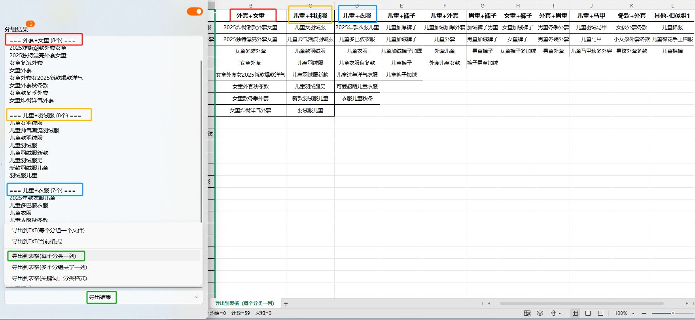Select the 其他-相似组1 header cell
Viewport: 695px width, 320px height.
pyautogui.click(x=672, y=16)
